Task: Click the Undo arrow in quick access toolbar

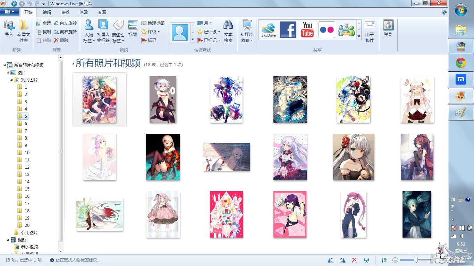Action: [x=29, y=3]
